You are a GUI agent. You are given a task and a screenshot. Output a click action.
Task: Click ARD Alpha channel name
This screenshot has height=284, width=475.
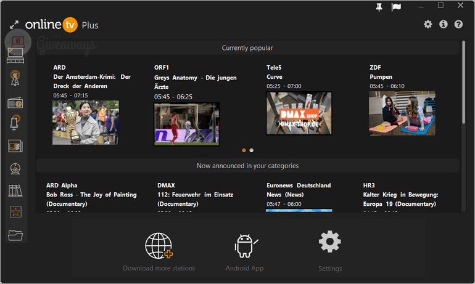[62, 185]
